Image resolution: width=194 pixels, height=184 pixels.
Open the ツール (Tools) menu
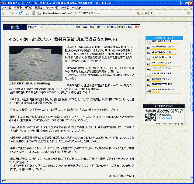pos(65,7)
